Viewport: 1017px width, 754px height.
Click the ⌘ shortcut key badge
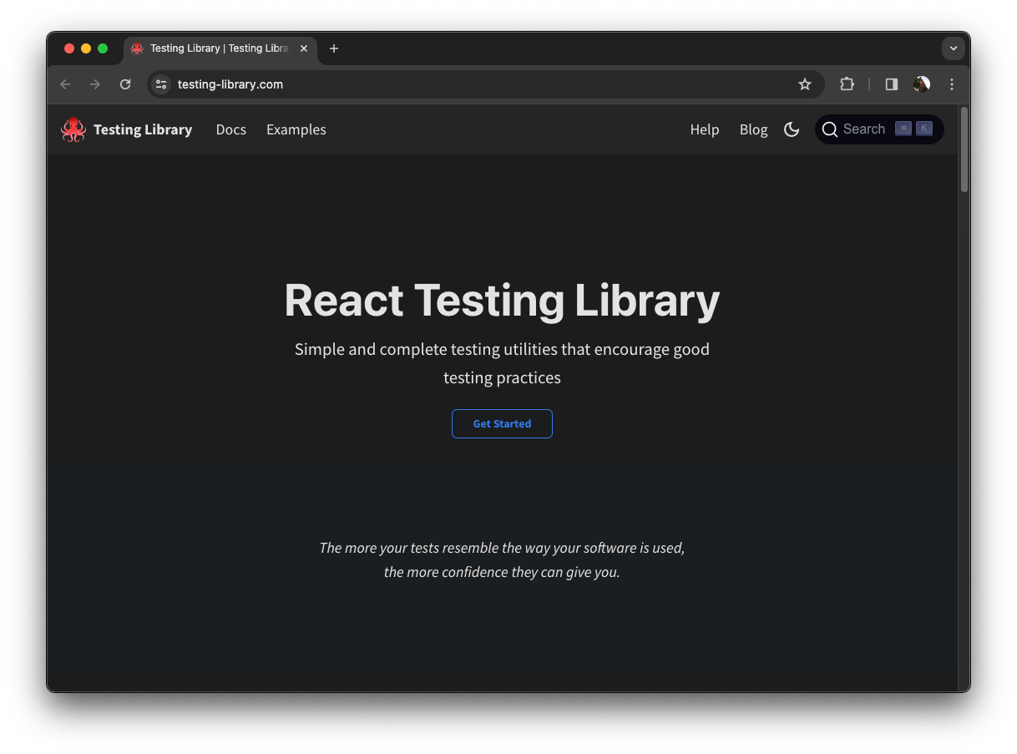click(903, 129)
